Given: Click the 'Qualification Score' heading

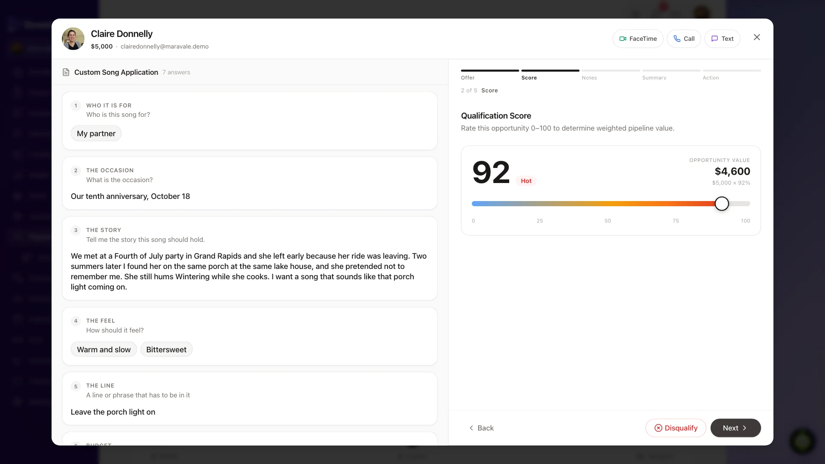Looking at the screenshot, I should click(x=496, y=116).
